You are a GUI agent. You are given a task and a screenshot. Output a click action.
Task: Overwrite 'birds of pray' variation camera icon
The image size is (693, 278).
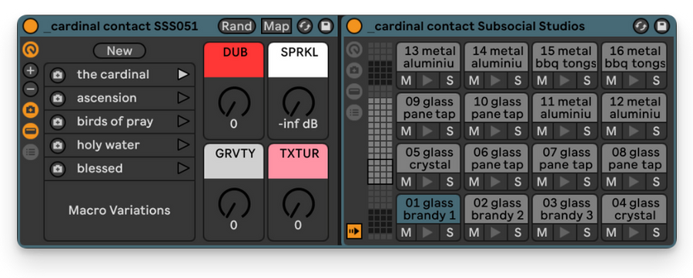click(58, 122)
